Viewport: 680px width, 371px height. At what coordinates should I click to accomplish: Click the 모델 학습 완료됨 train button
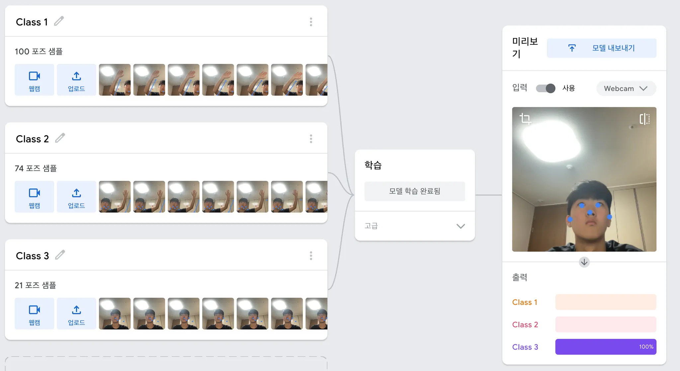click(415, 191)
